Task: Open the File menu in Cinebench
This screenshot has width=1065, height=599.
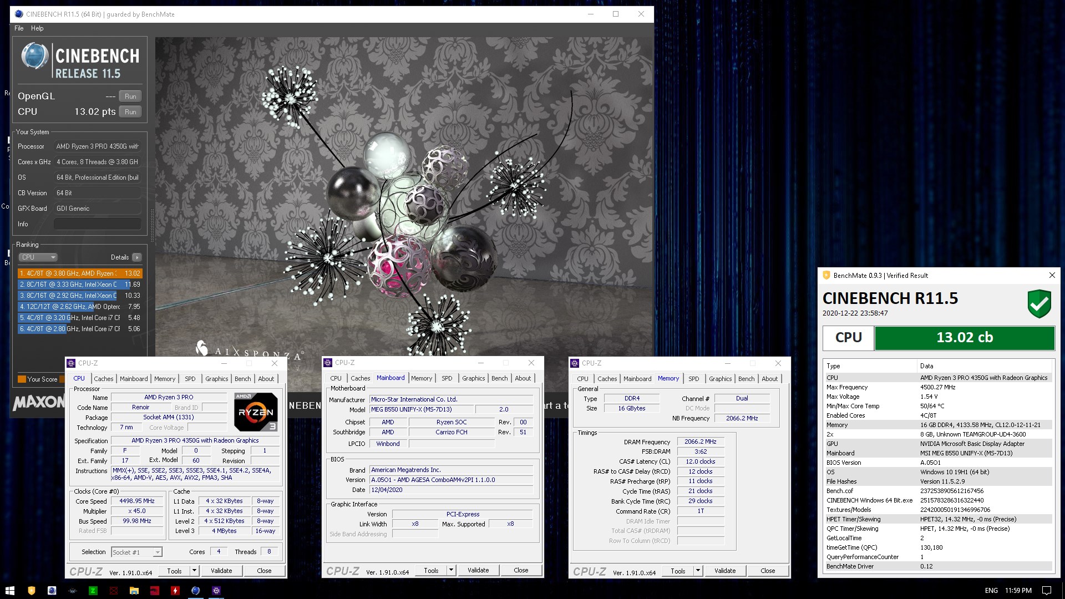Action: (x=19, y=28)
